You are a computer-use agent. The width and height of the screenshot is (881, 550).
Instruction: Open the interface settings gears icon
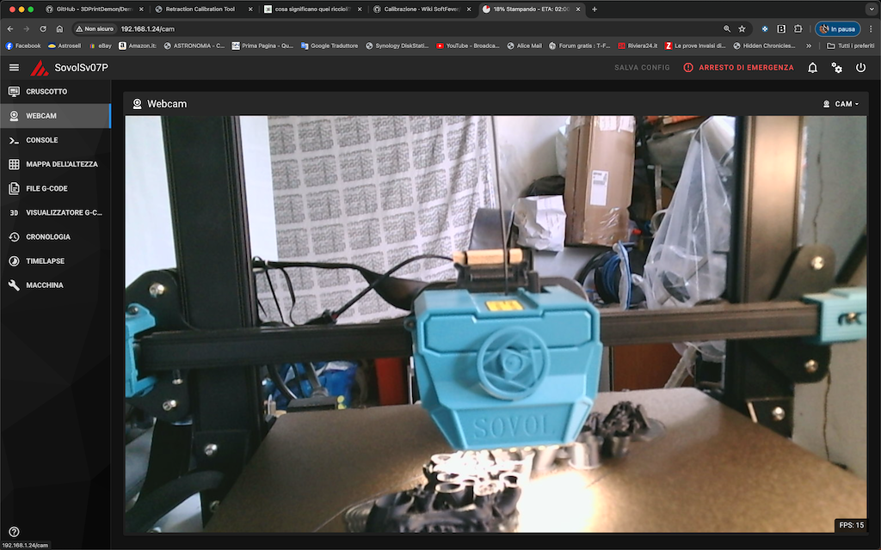click(836, 67)
